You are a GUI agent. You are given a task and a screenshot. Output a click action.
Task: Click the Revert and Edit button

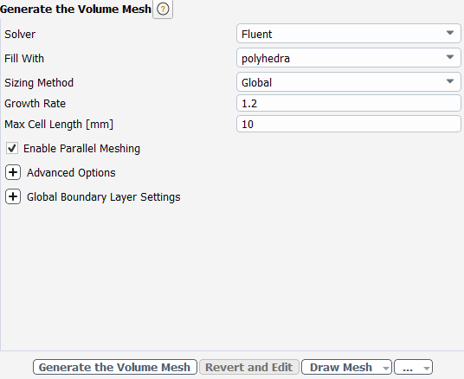249,367
